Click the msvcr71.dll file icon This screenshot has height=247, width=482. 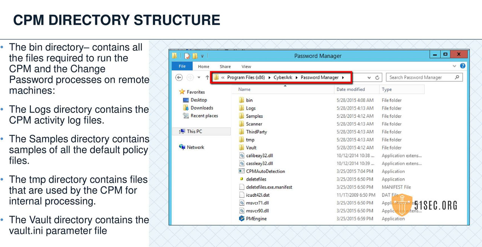(242, 203)
